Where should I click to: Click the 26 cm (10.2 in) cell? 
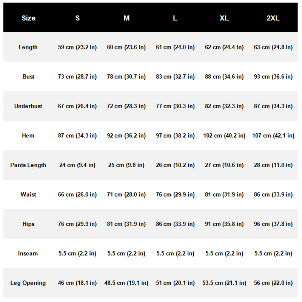[175, 165]
